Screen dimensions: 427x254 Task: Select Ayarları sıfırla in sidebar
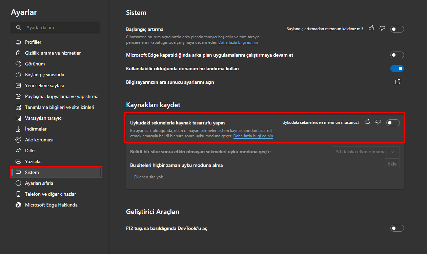39,183
